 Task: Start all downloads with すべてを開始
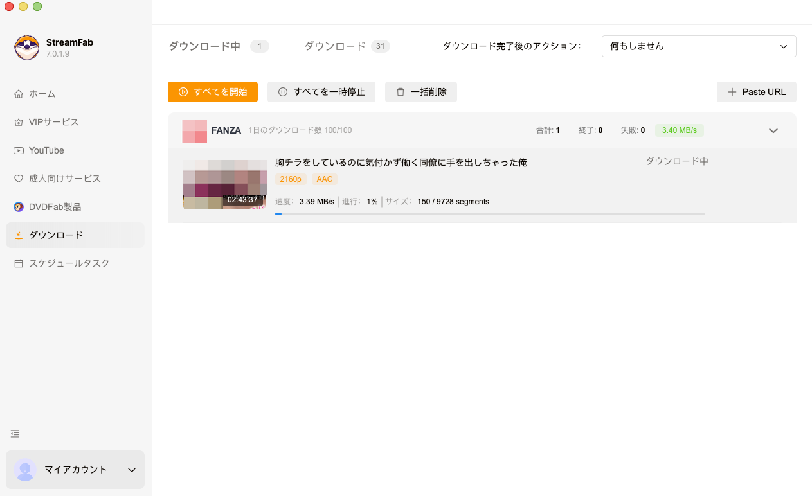point(213,92)
